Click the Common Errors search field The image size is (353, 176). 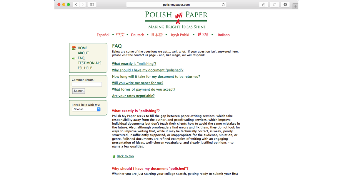pos(87,84)
